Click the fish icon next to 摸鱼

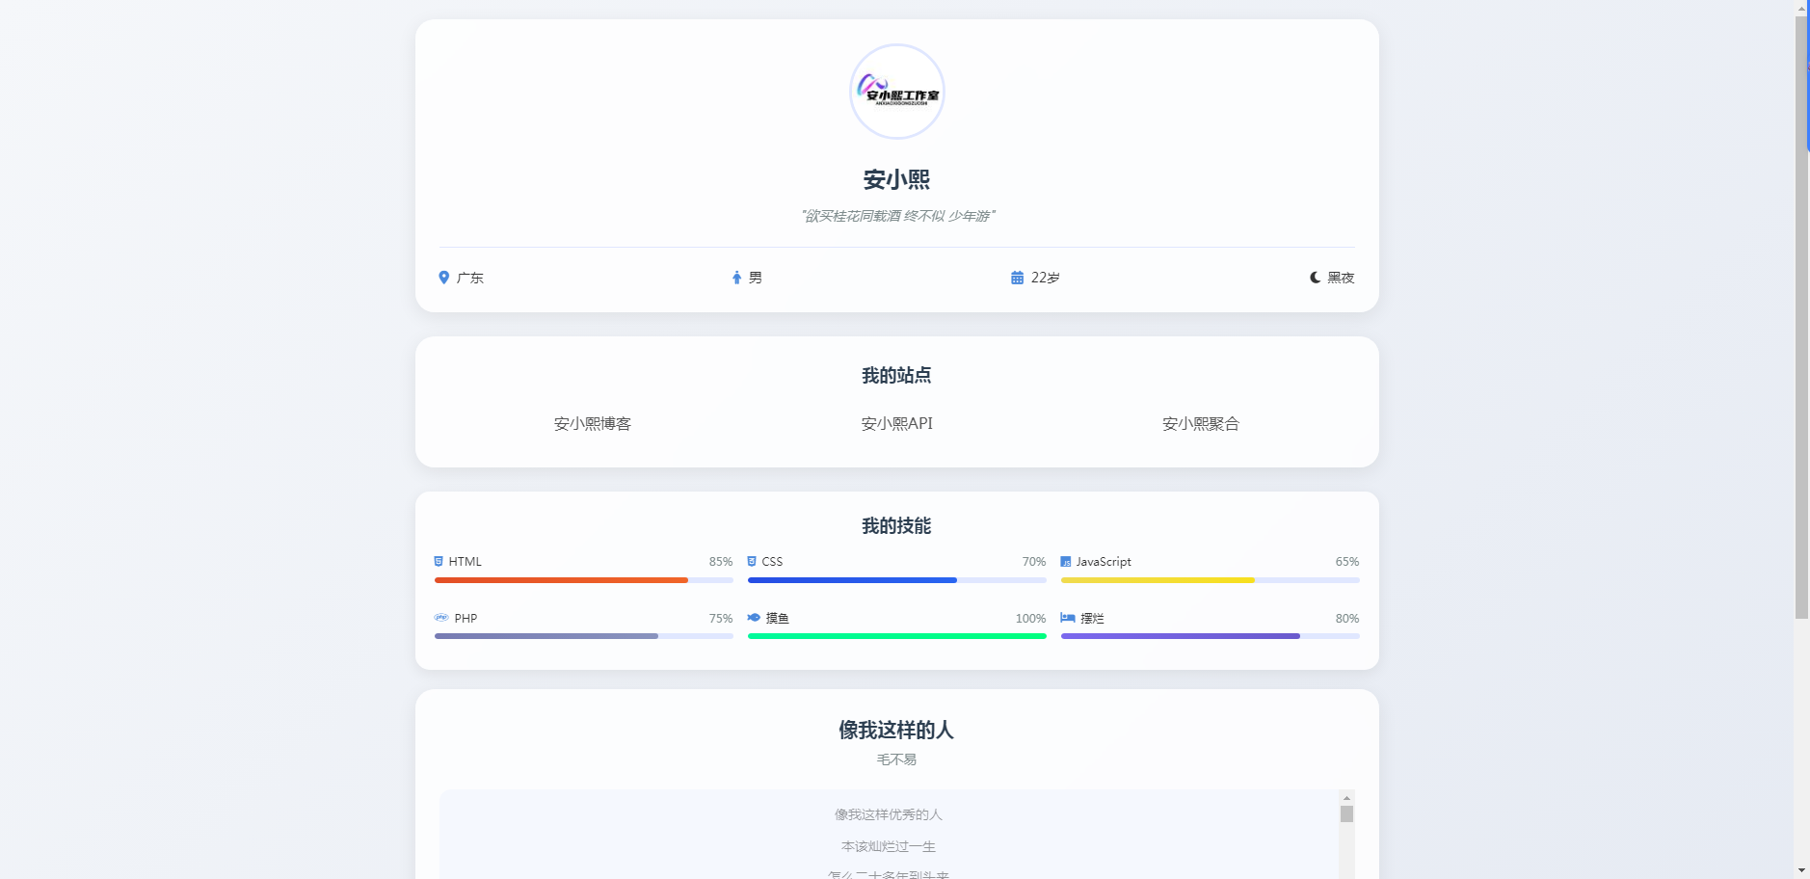click(754, 618)
